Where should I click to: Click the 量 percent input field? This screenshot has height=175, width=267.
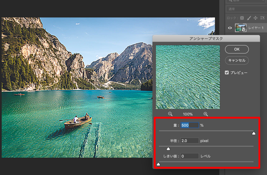pos(190,125)
